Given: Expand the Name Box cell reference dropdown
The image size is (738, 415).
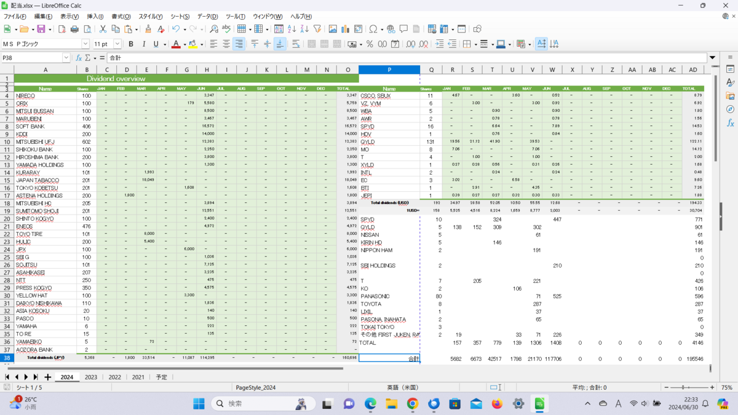Looking at the screenshot, I should (x=66, y=58).
